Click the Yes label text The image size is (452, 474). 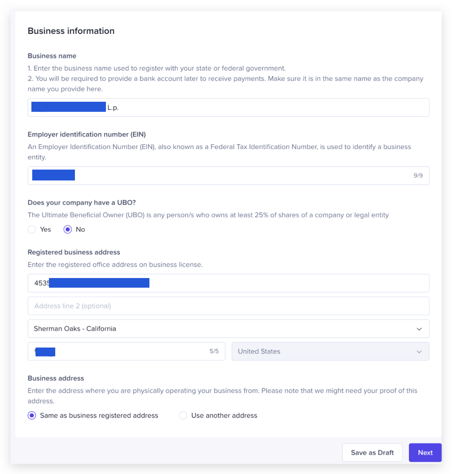[45, 229]
